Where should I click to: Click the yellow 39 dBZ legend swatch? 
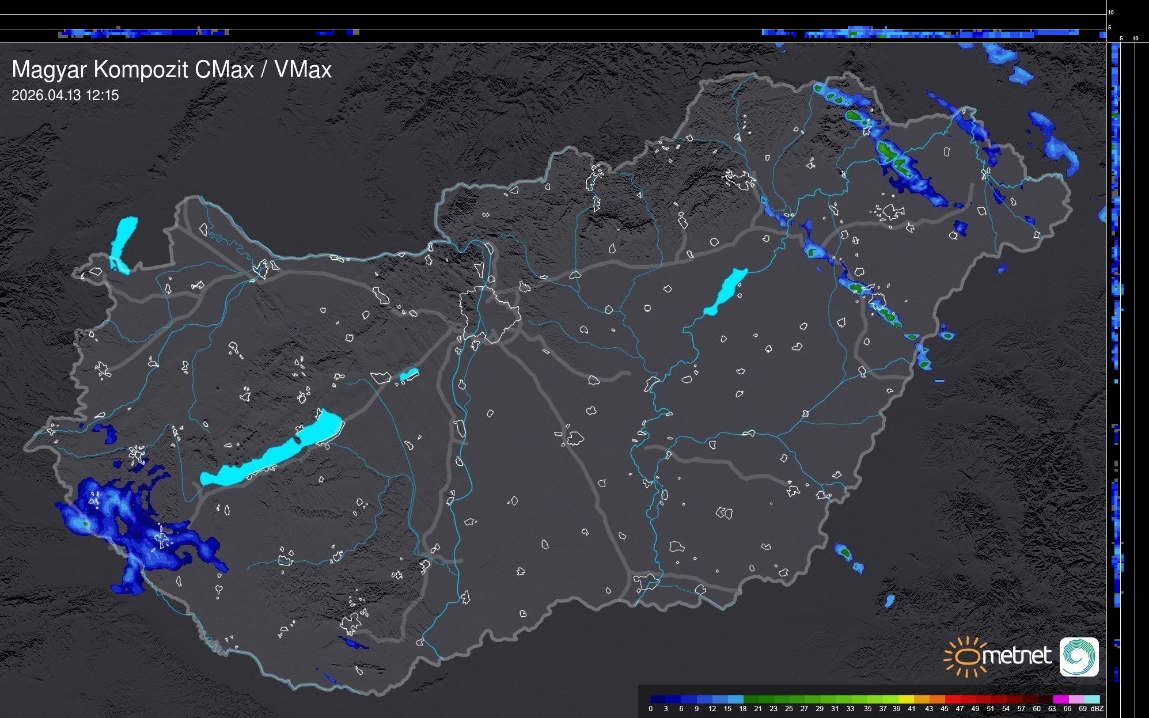tap(906, 699)
